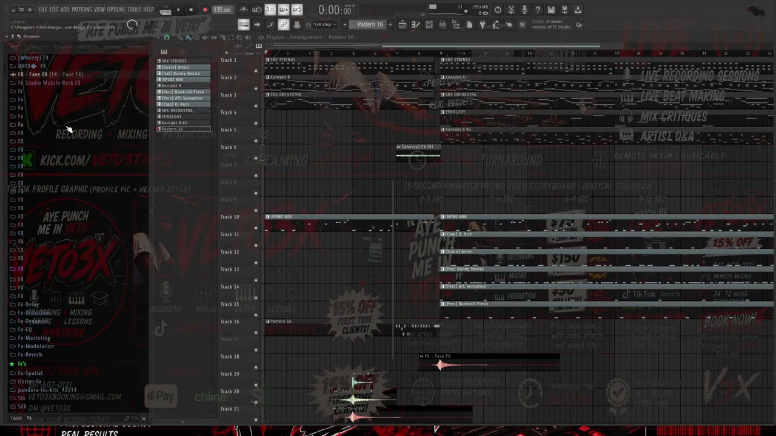The image size is (776, 436).
Task: Select the FK - Fave FX audio clip on Track 18
Action: click(489, 361)
